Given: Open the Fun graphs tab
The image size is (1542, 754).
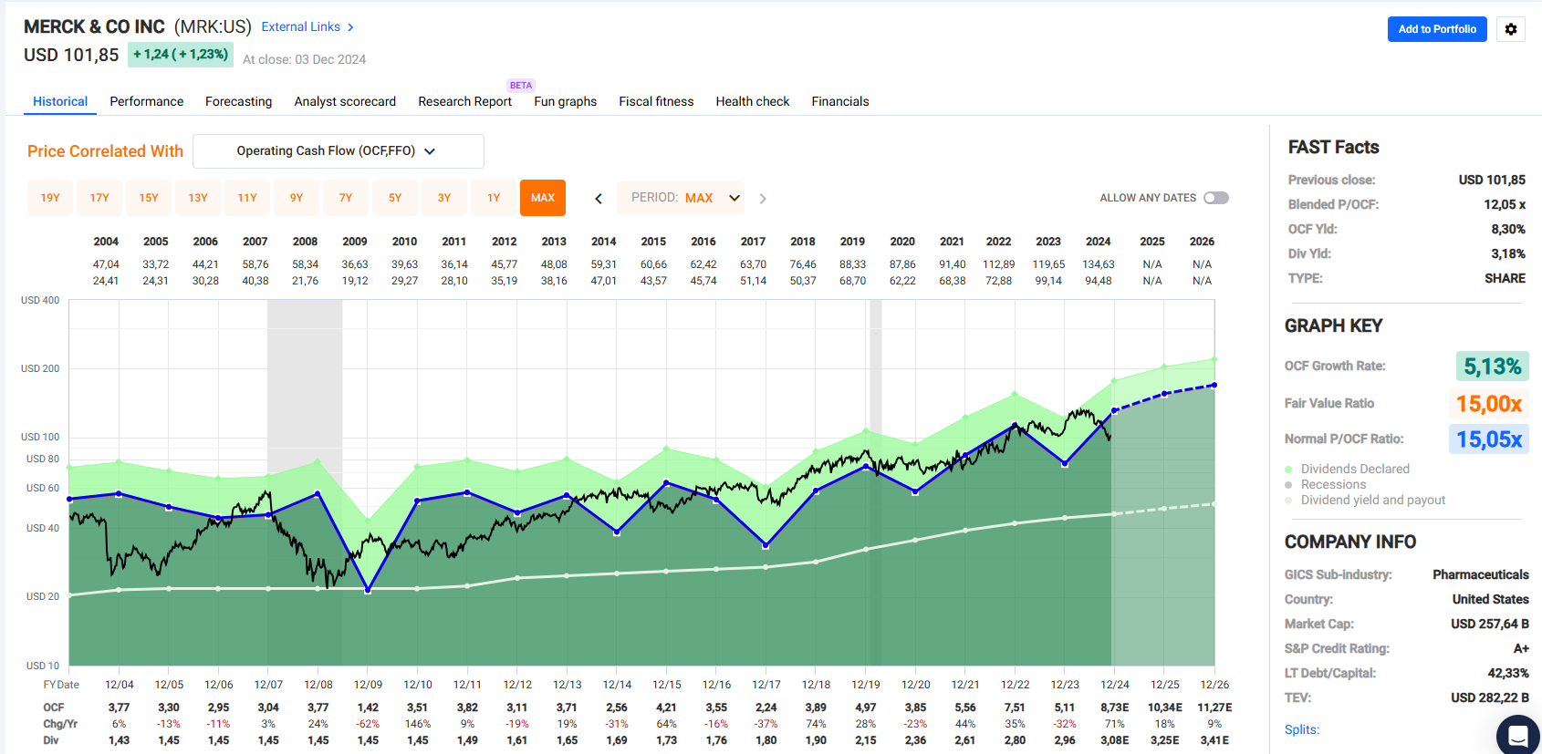Looking at the screenshot, I should (x=565, y=101).
